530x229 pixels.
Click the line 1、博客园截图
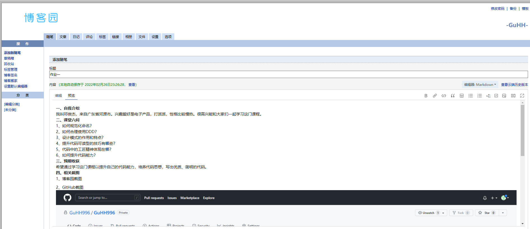(x=69, y=179)
